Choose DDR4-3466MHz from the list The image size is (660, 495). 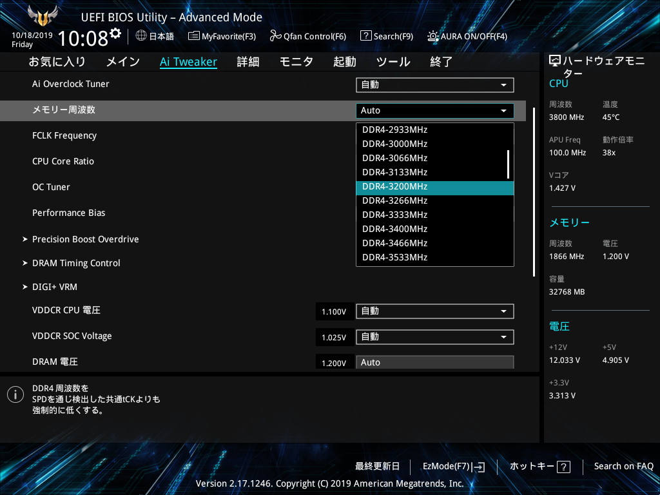point(435,243)
